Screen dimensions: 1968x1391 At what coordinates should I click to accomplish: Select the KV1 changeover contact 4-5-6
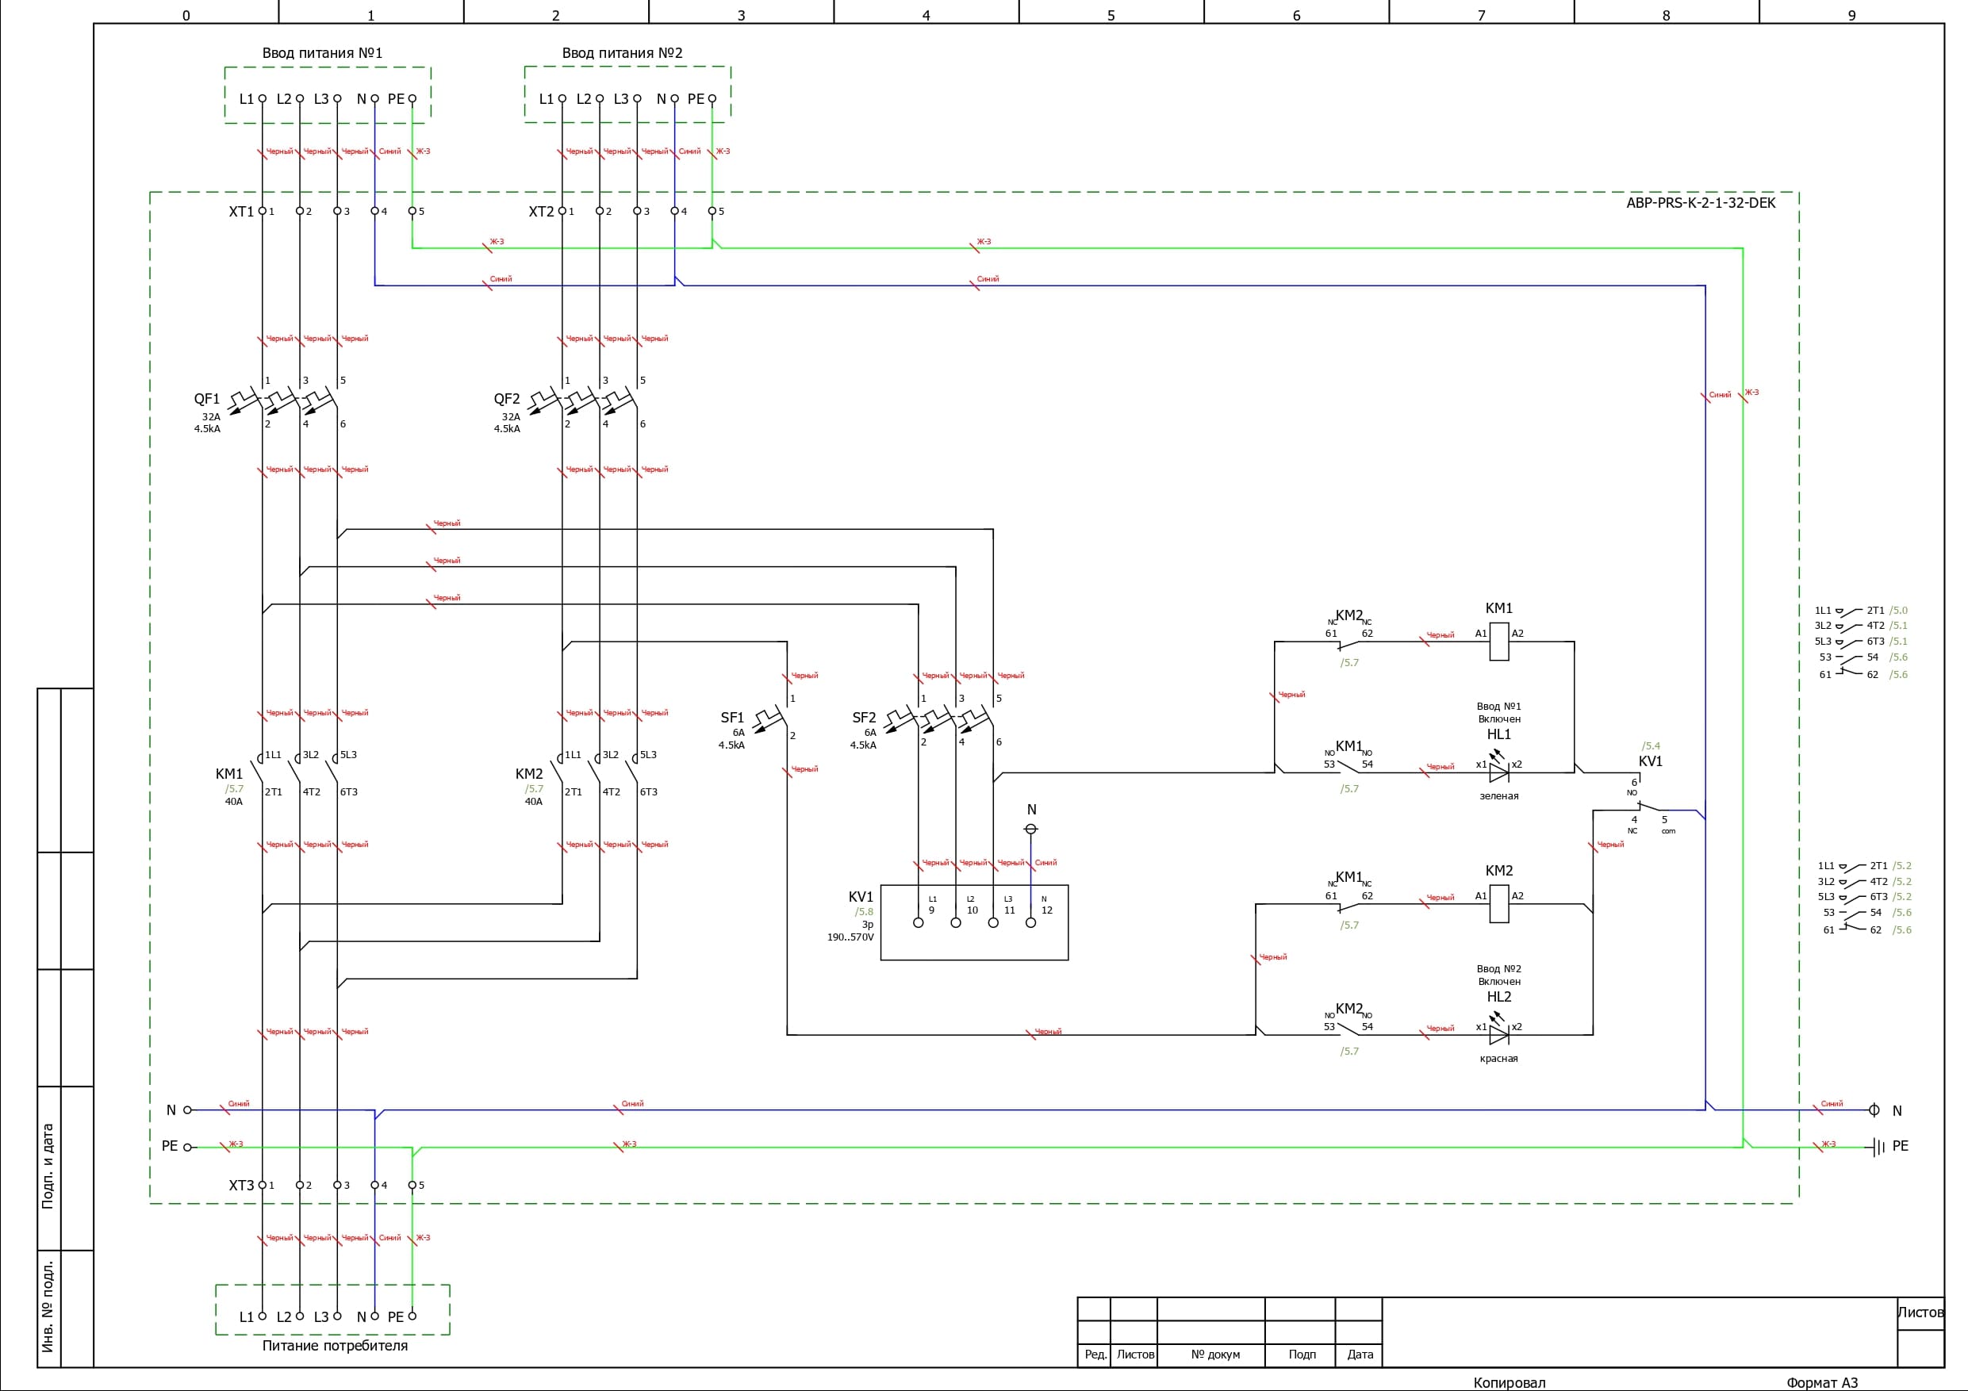1648,807
